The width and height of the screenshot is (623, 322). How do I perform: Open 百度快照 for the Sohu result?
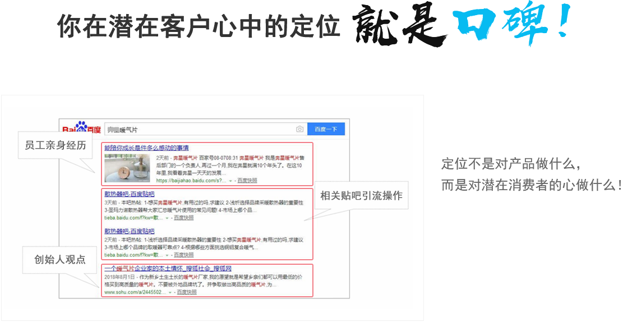coord(186,292)
